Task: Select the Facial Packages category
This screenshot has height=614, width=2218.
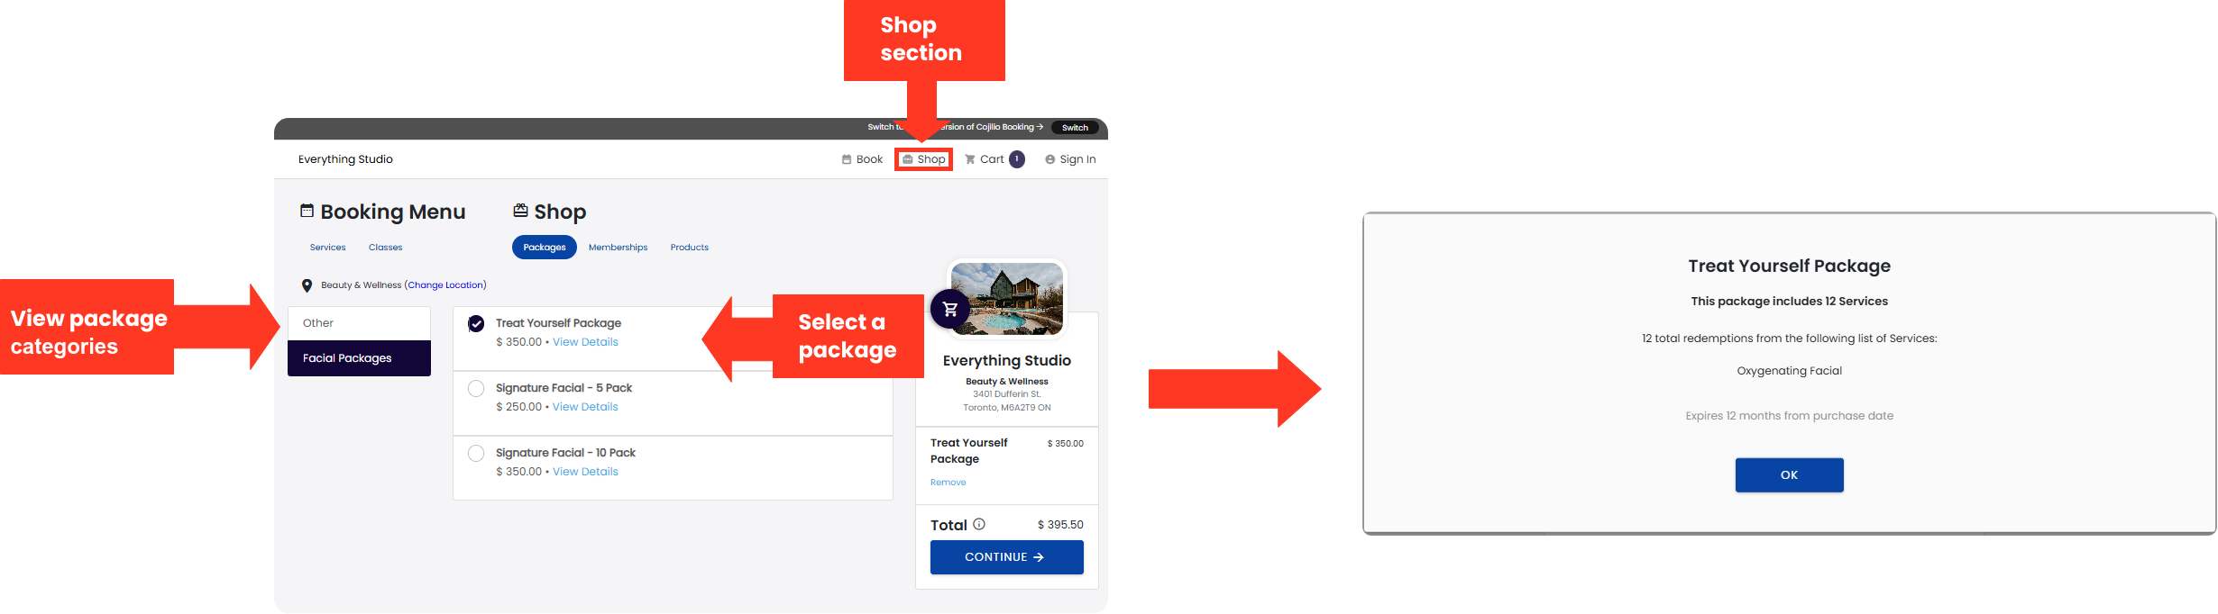Action: (x=359, y=358)
